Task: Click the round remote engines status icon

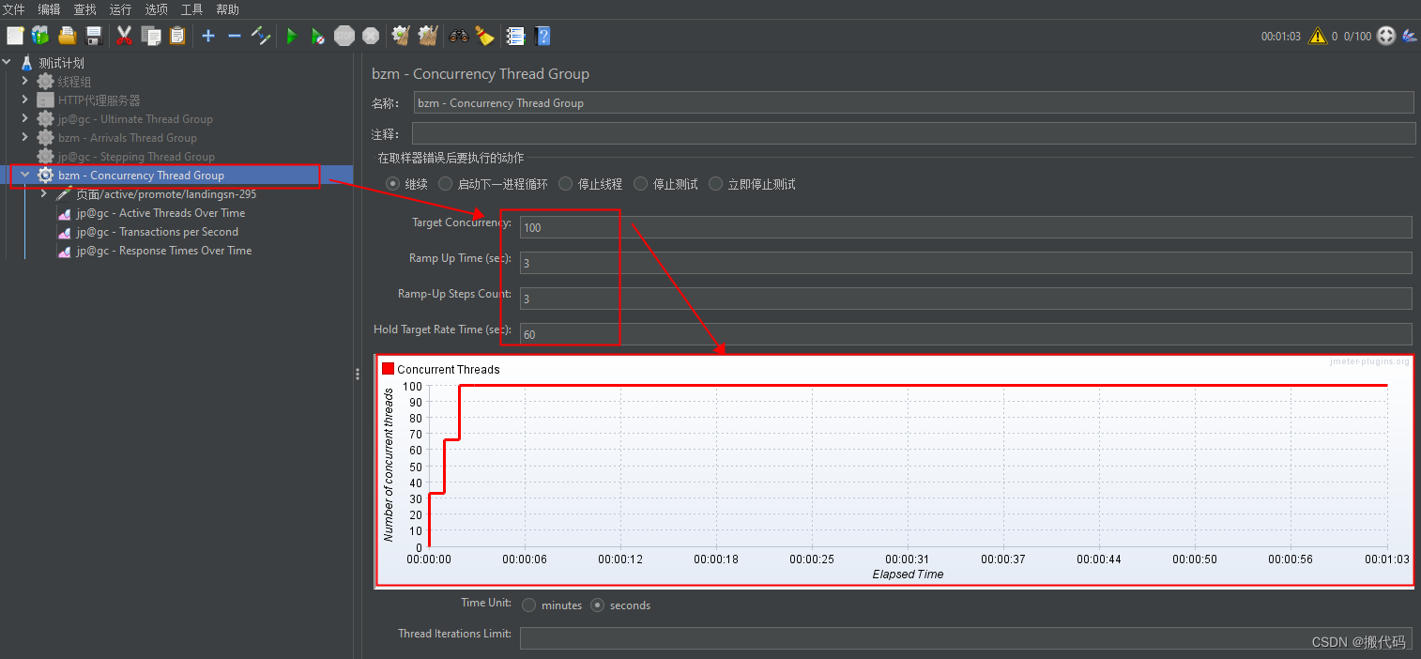Action: click(1385, 36)
